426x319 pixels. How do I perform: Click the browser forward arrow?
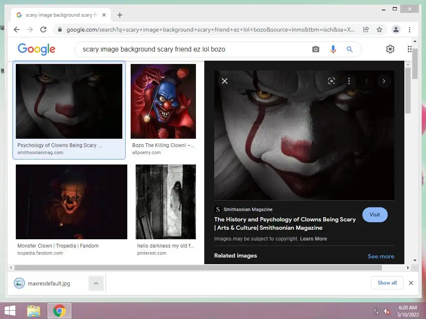click(30, 29)
